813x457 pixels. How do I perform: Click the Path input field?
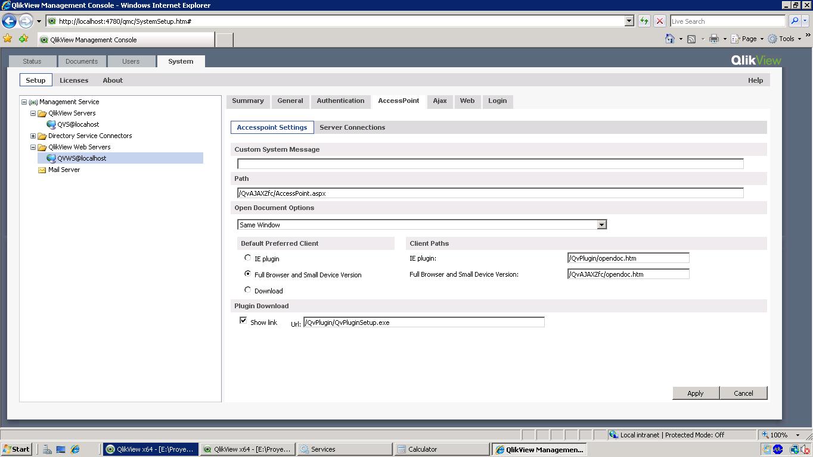pos(491,193)
